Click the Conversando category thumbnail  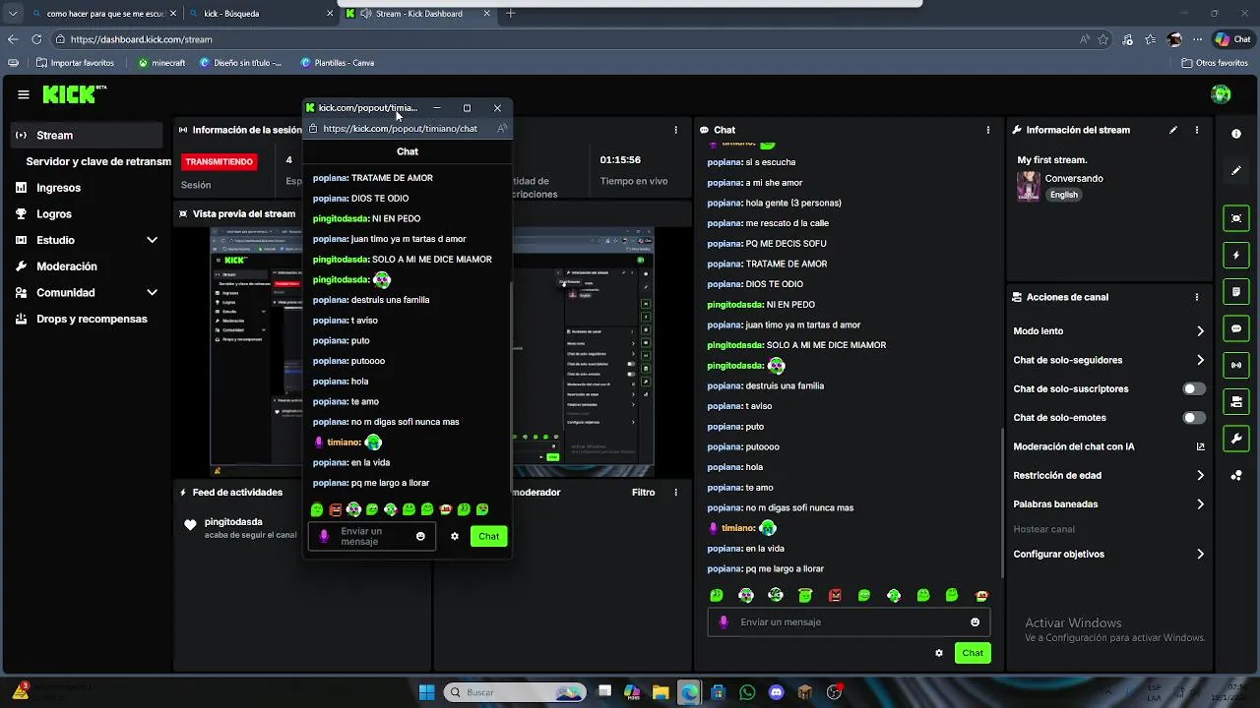coord(1029,186)
